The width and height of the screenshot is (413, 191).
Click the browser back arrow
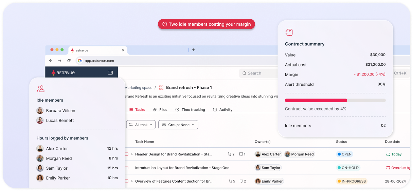51,61
